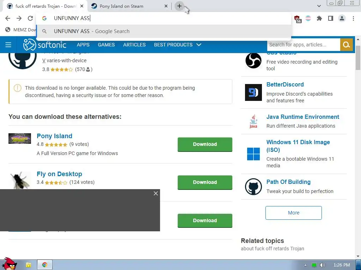Click the More button
The width and height of the screenshot is (361, 270).
click(294, 213)
